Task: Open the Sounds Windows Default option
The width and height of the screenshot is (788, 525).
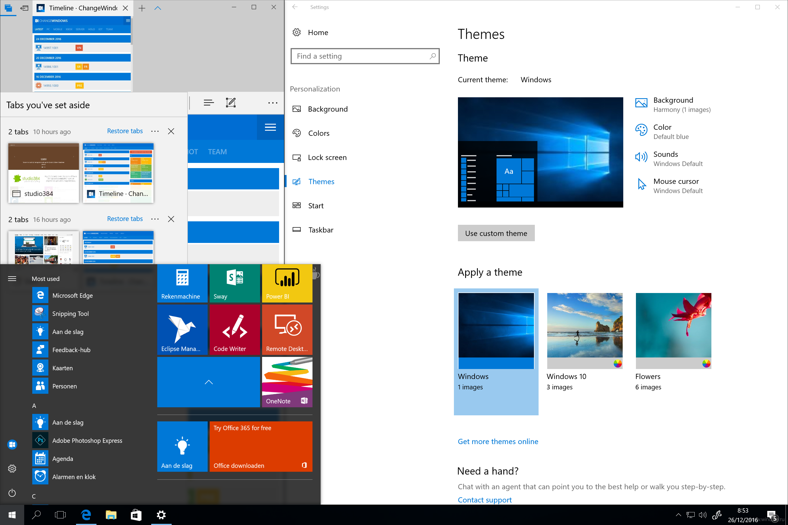Action: coord(669,159)
